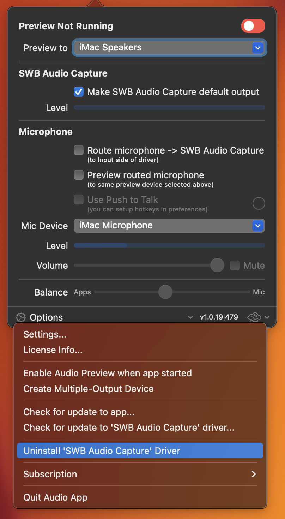Click the Mic label on Balance slider

click(259, 292)
